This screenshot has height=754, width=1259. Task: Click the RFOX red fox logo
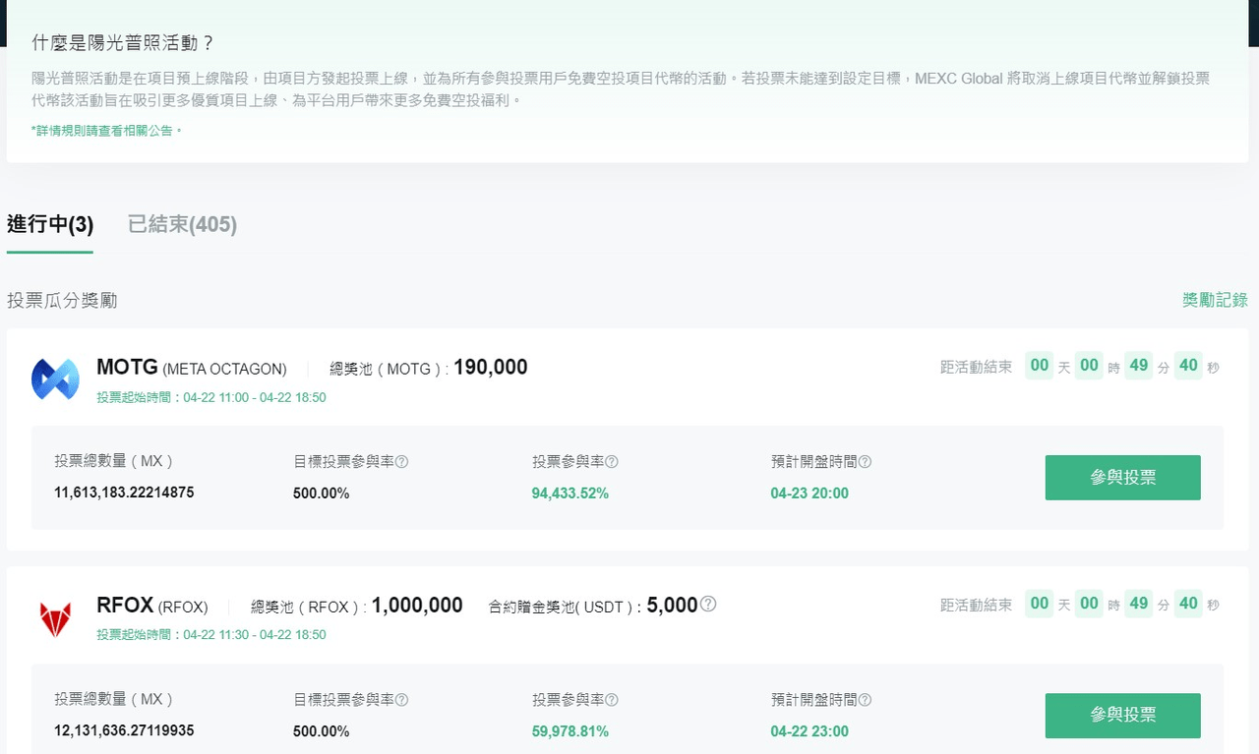(55, 619)
